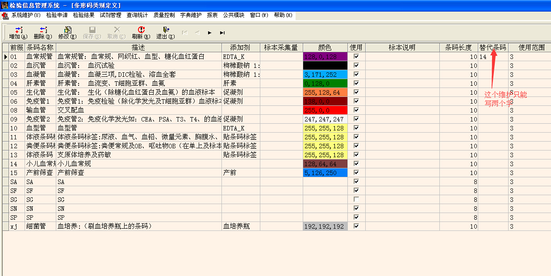
Task: Click the 小儿血常规 description cell
Action: tap(139, 164)
